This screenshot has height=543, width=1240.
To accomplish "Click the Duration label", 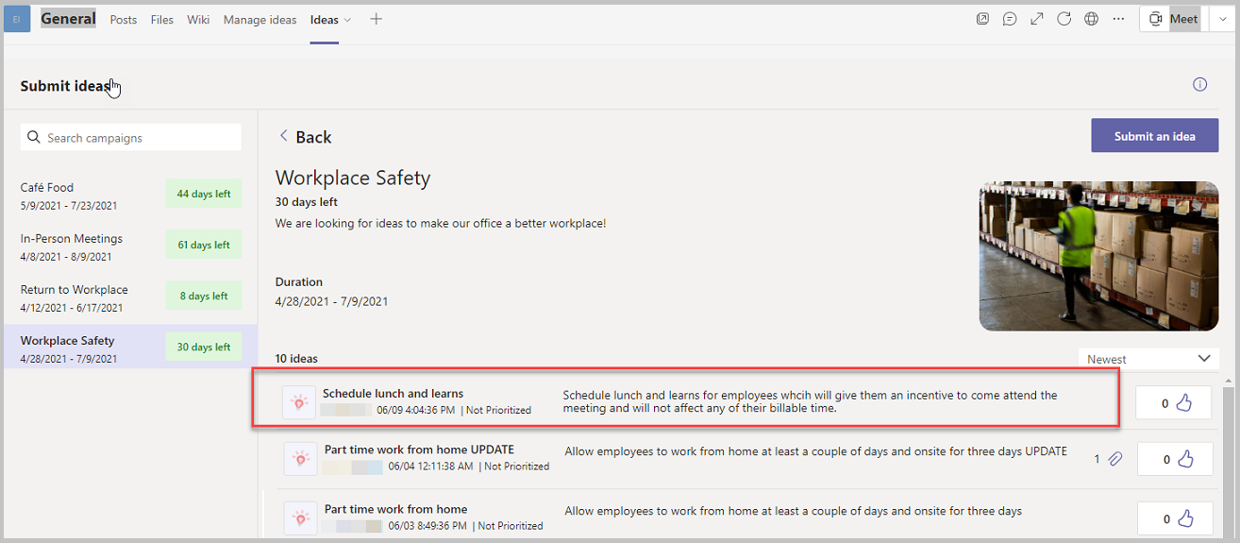I will point(299,282).
